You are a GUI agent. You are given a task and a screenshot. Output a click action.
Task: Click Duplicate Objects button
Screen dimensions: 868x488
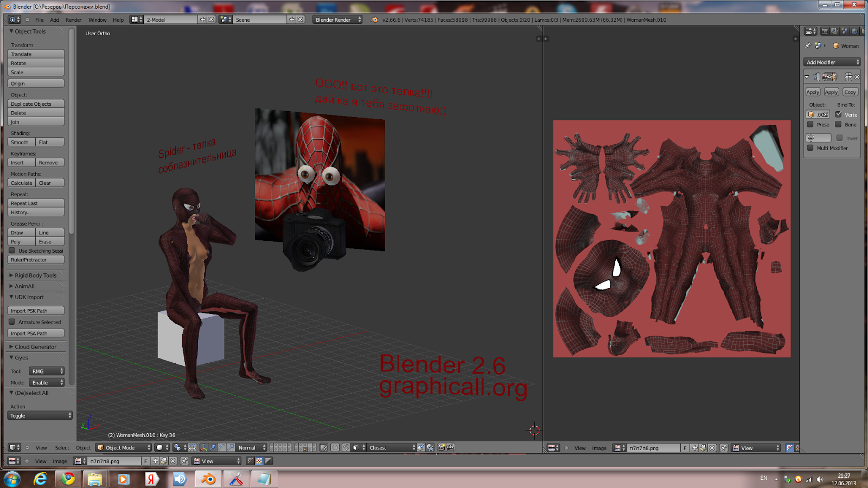(36, 104)
